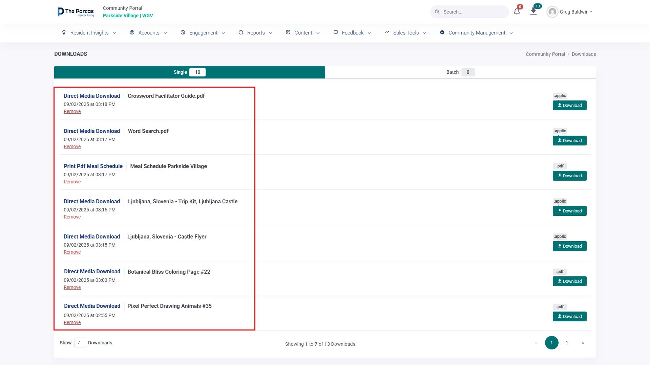Open the Accounts menu

[x=148, y=33]
